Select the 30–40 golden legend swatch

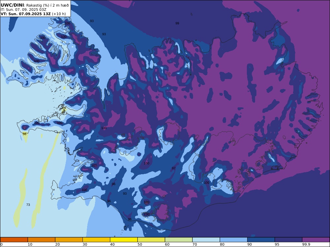[x=96, y=240]
